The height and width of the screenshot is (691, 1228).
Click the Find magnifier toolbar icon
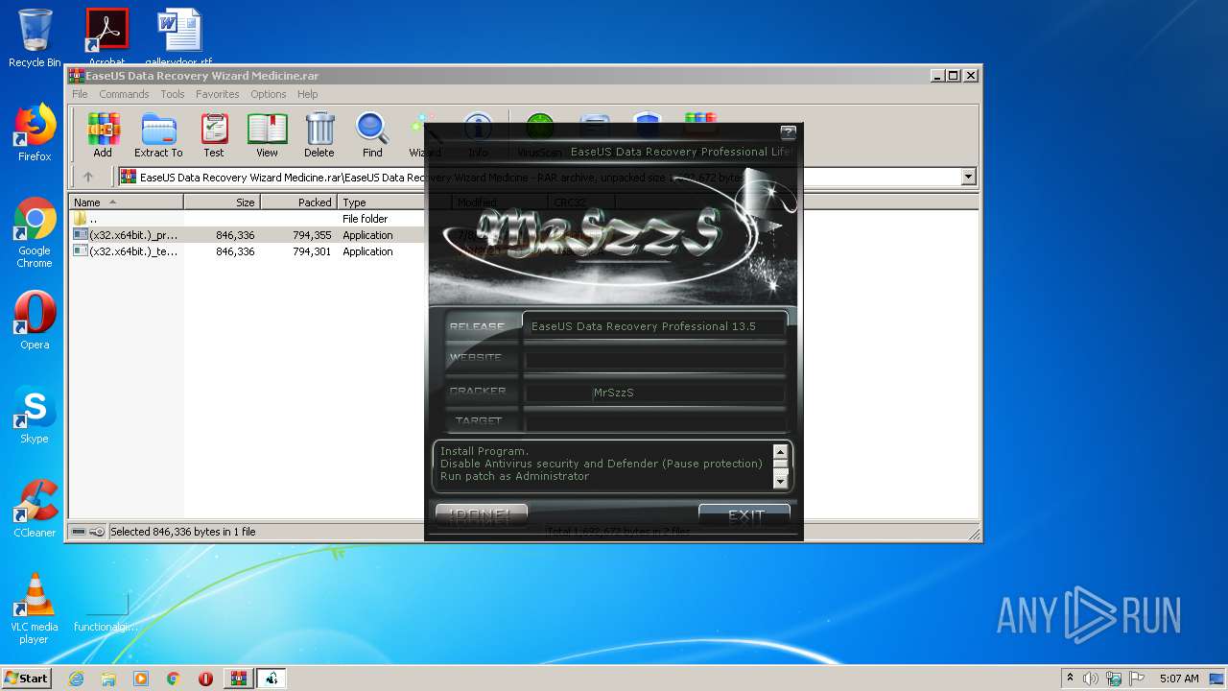[x=372, y=135]
